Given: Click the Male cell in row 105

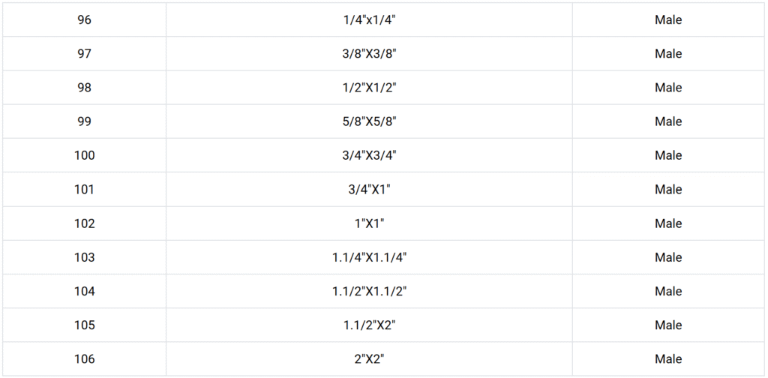Looking at the screenshot, I should click(x=667, y=325).
